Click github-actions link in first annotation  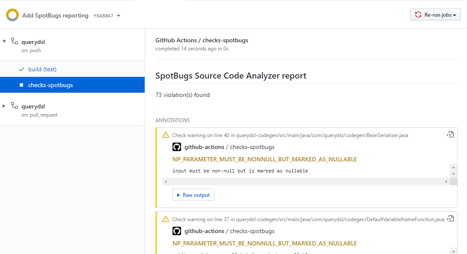[x=204, y=147]
